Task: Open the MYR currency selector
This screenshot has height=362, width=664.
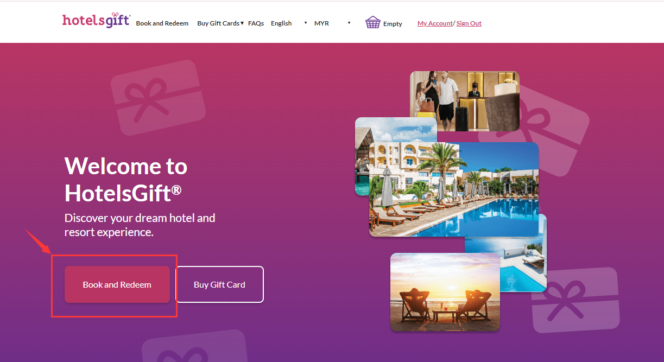Action: (332, 23)
